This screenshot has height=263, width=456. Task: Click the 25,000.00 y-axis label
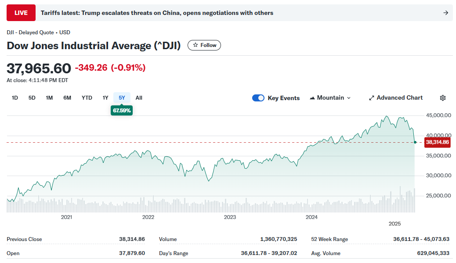(438, 195)
